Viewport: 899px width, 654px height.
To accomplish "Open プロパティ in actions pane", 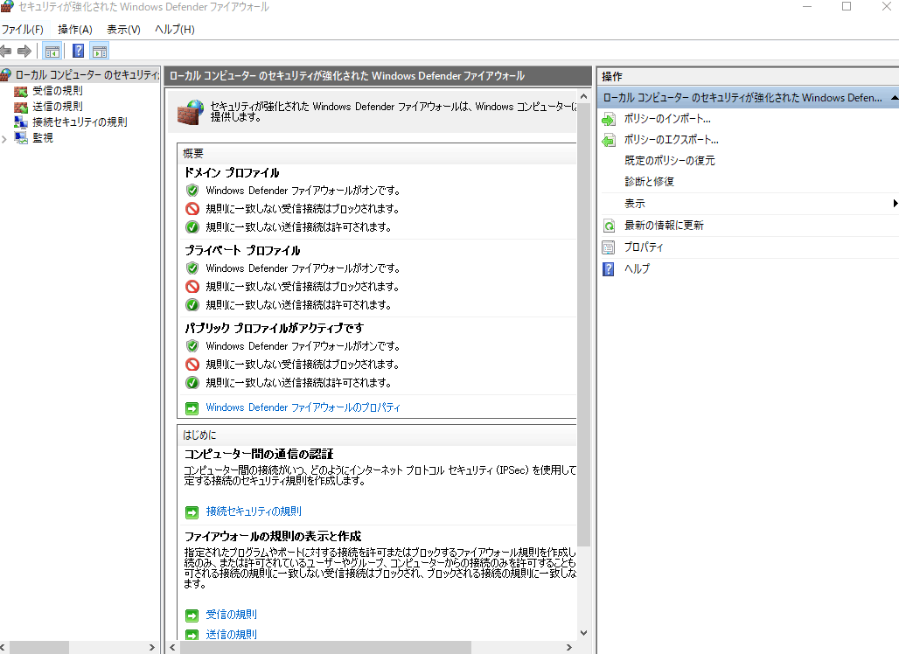I will (644, 247).
